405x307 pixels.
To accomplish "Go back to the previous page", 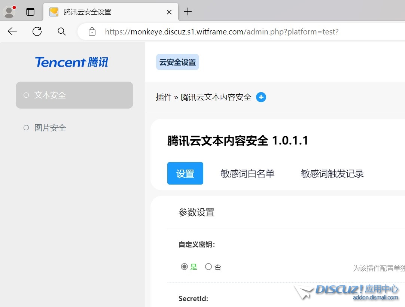I will pos(12,31).
